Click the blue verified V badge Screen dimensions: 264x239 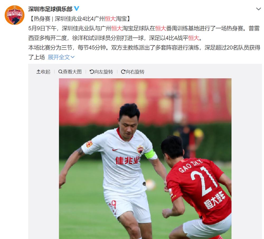pyautogui.click(x=77, y=9)
